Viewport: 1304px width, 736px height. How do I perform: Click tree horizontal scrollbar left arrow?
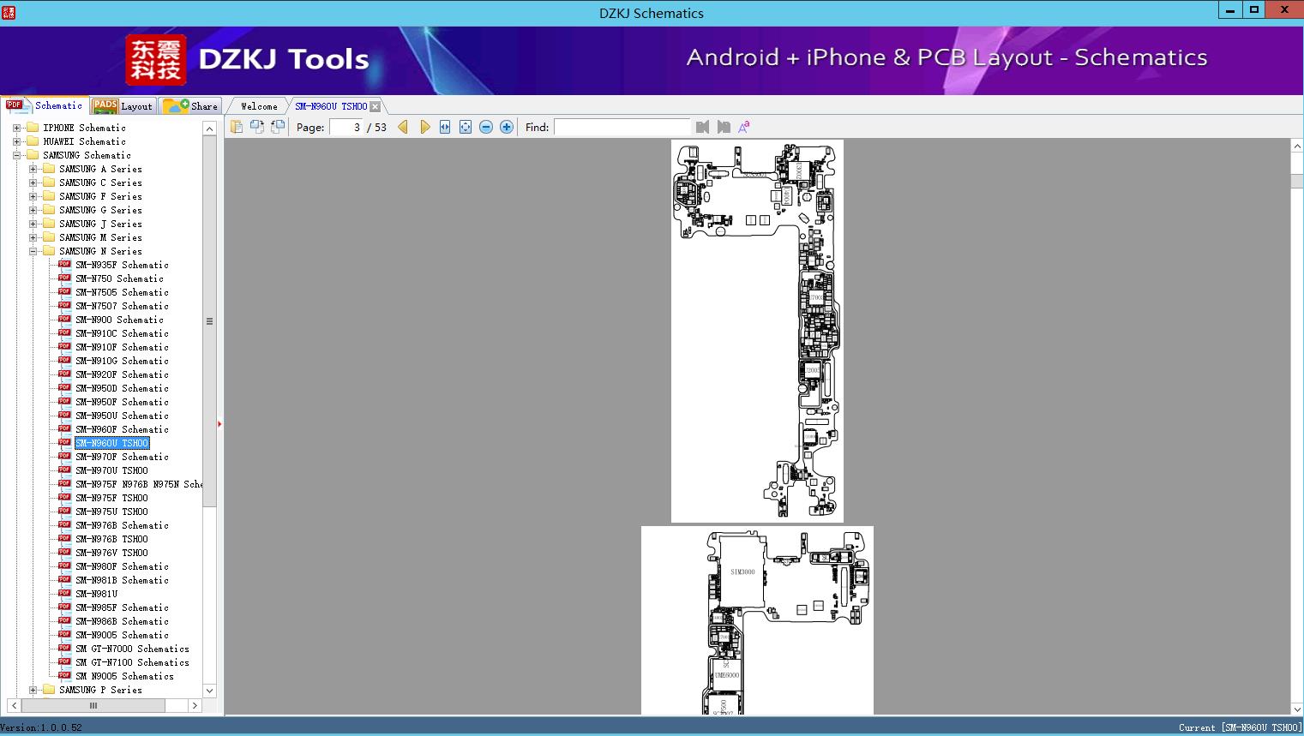(x=14, y=705)
